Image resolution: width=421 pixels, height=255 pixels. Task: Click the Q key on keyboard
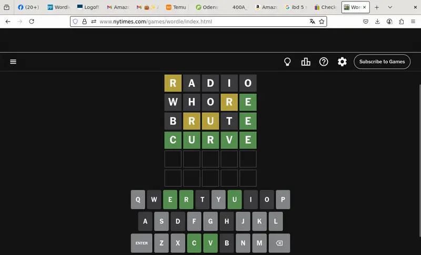click(x=138, y=199)
